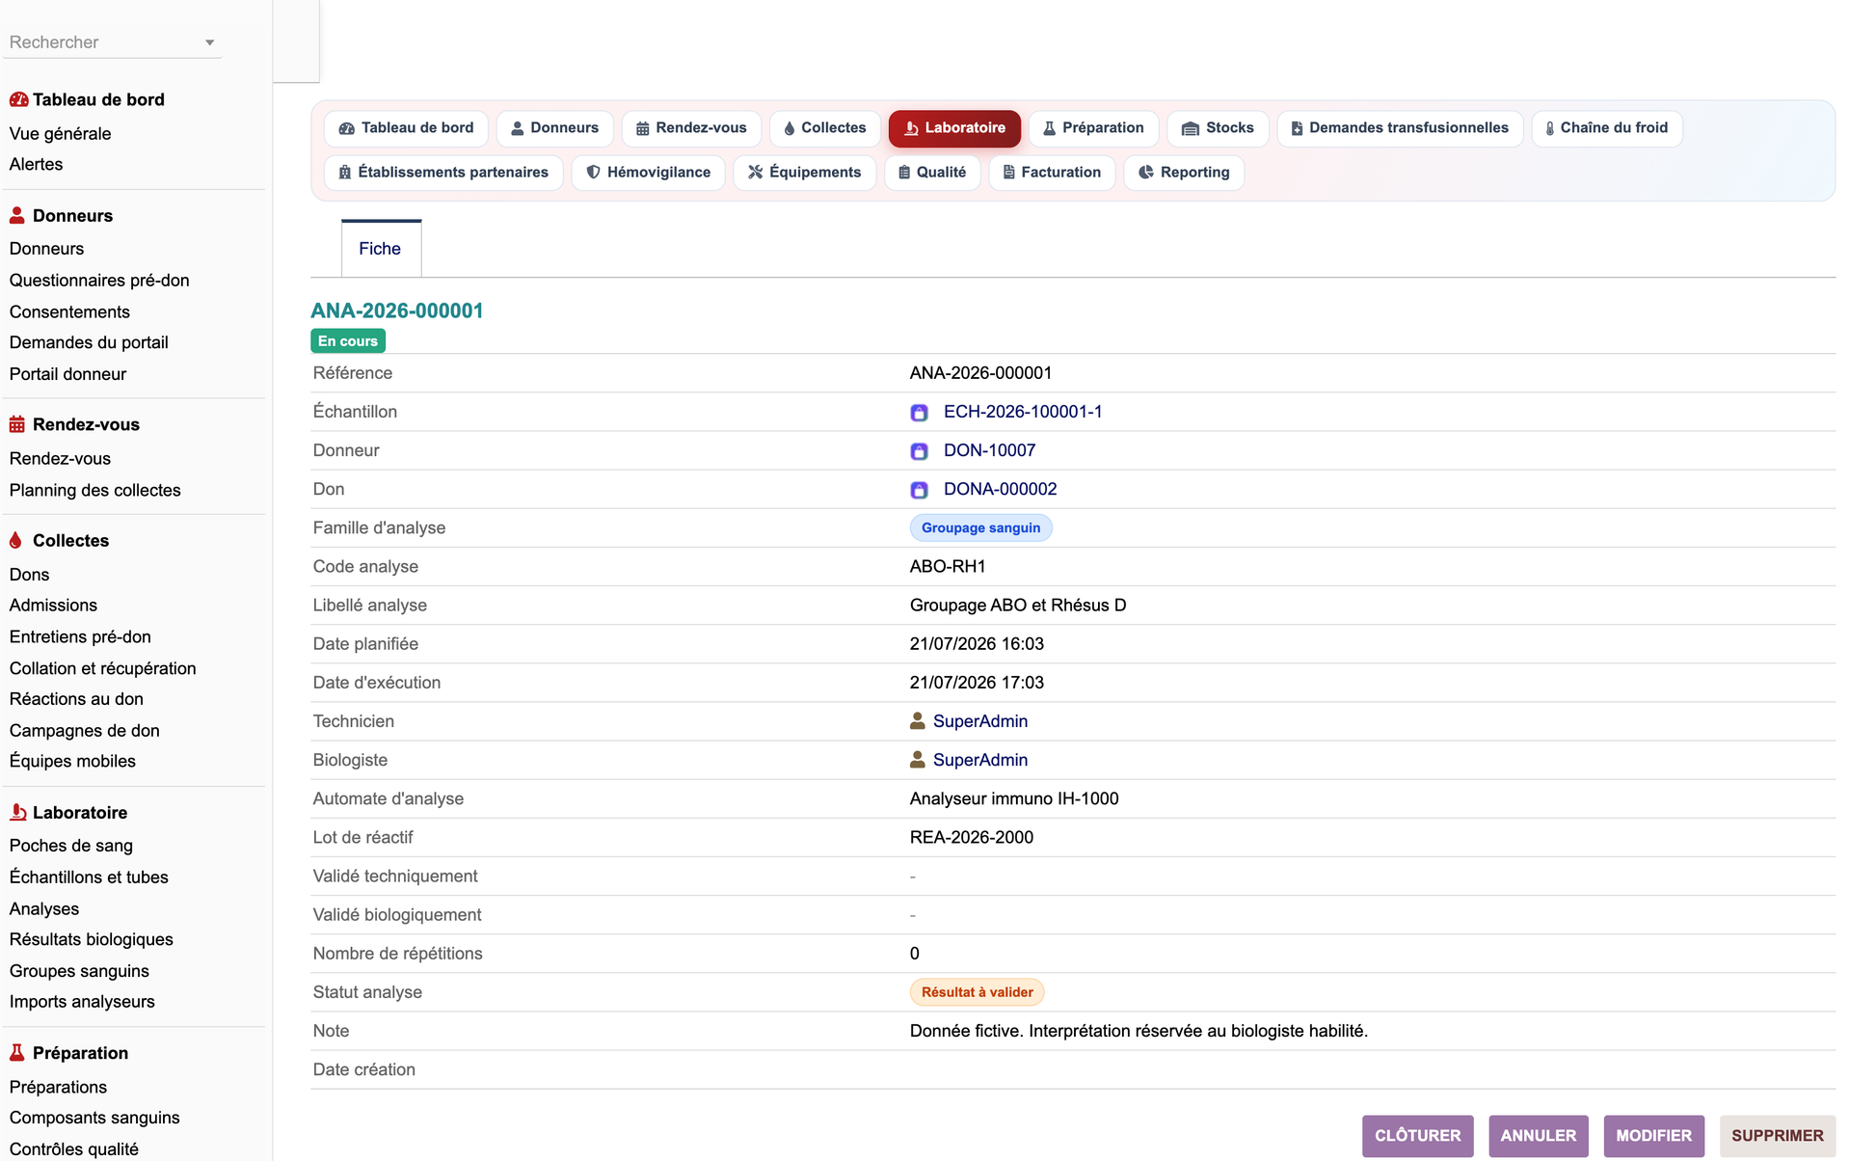Open Questionnaires pré-don in sidebar
Screen dimensions: 1876x1161
pyautogui.click(x=99, y=281)
